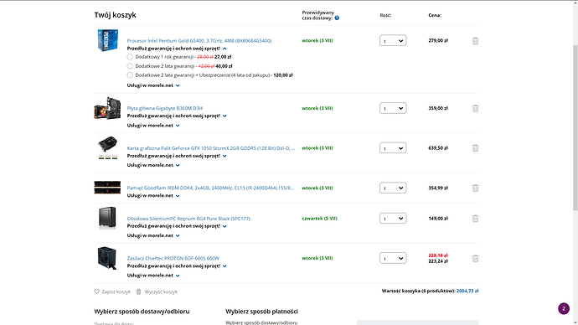Open quantity dropdown for Gigabyte motherboard
The height and width of the screenshot is (325, 578).
[393, 108]
